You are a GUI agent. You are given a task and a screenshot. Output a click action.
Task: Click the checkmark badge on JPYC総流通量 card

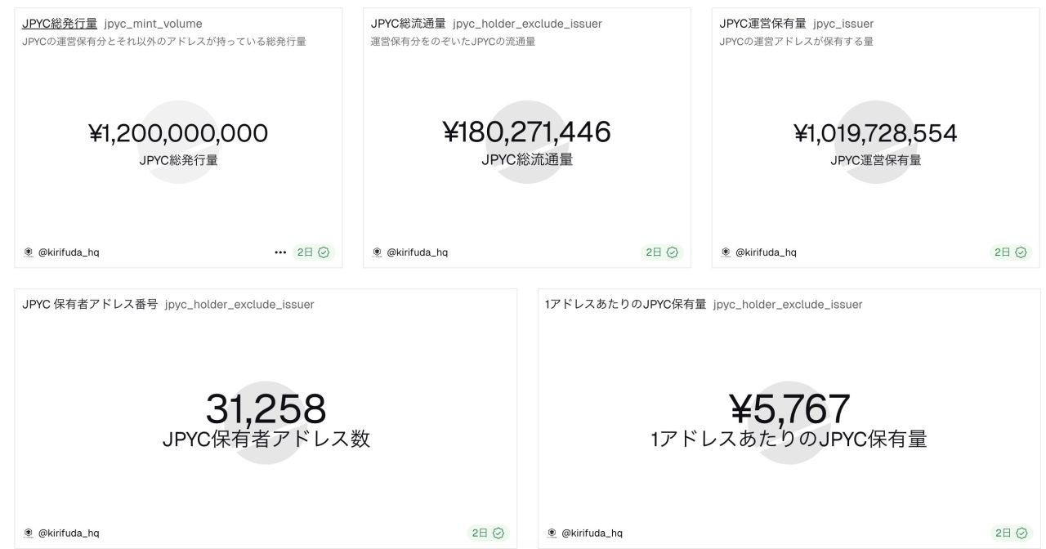[x=673, y=252]
